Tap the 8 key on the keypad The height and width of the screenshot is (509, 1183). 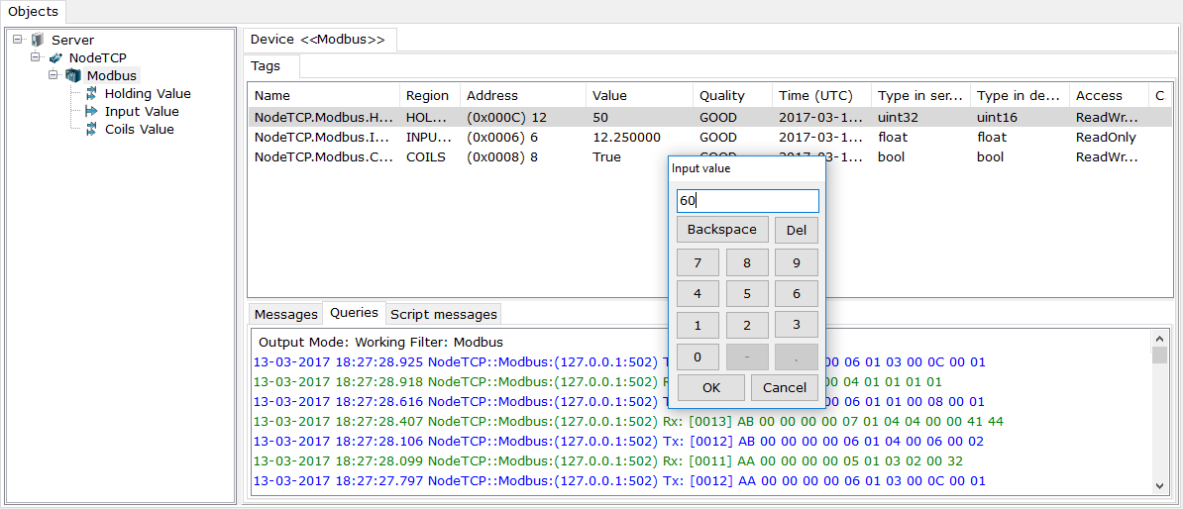747,263
